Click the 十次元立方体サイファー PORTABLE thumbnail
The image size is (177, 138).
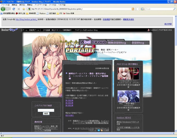coord(128,73)
